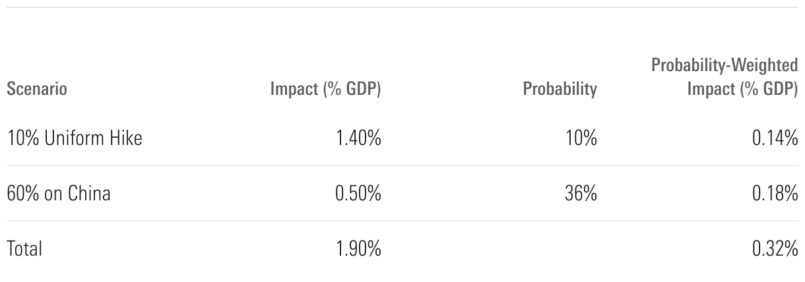Click the 0.14% weighted impact value
The width and height of the screenshot is (805, 282).
click(775, 138)
